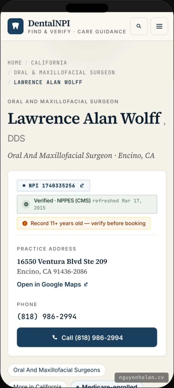Go to the HOME breadcrumb
Image resolution: width=174 pixels, height=388 pixels.
tap(15, 63)
